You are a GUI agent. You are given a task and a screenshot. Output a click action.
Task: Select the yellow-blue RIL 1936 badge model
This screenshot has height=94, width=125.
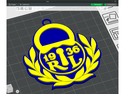pos(62,55)
